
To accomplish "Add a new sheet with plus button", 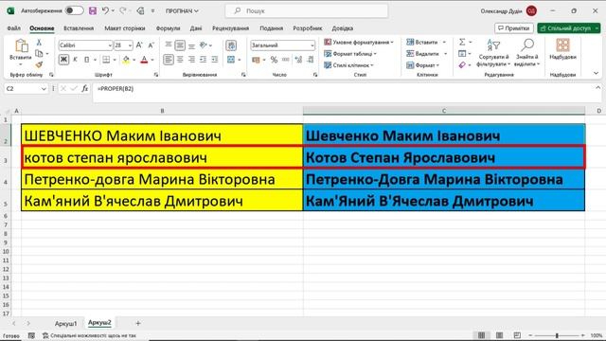I will click(x=138, y=323).
